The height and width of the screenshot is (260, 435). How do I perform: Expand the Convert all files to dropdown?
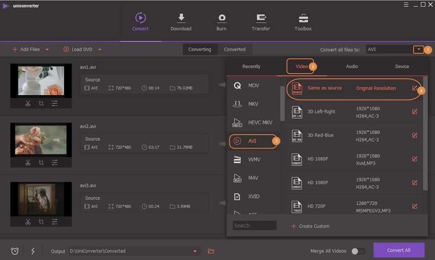pyautogui.click(x=419, y=50)
